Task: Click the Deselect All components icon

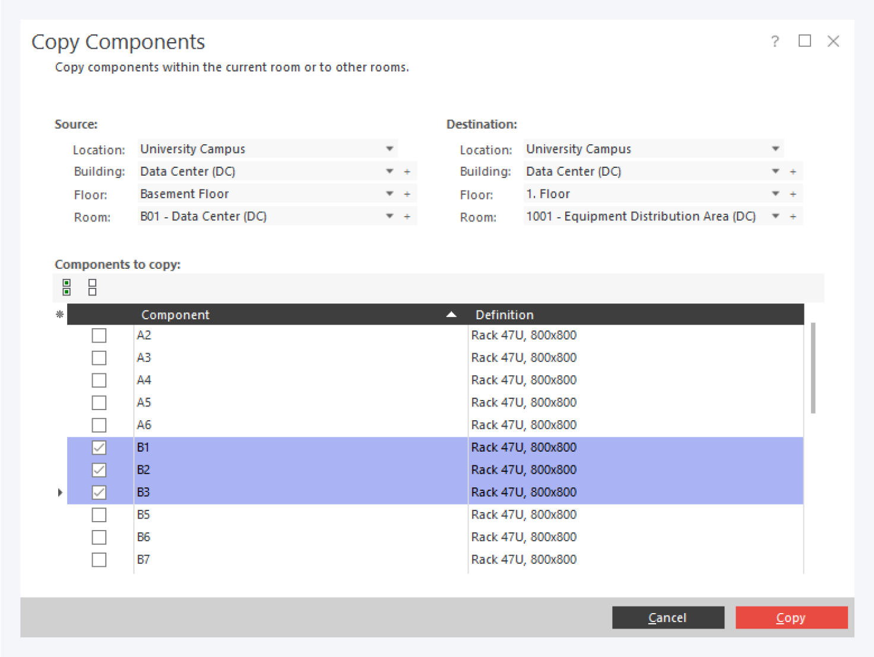Action: pos(92,287)
